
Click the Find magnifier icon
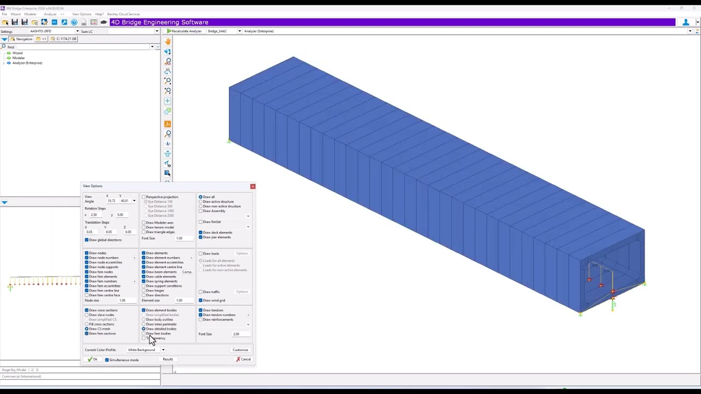tap(4, 47)
